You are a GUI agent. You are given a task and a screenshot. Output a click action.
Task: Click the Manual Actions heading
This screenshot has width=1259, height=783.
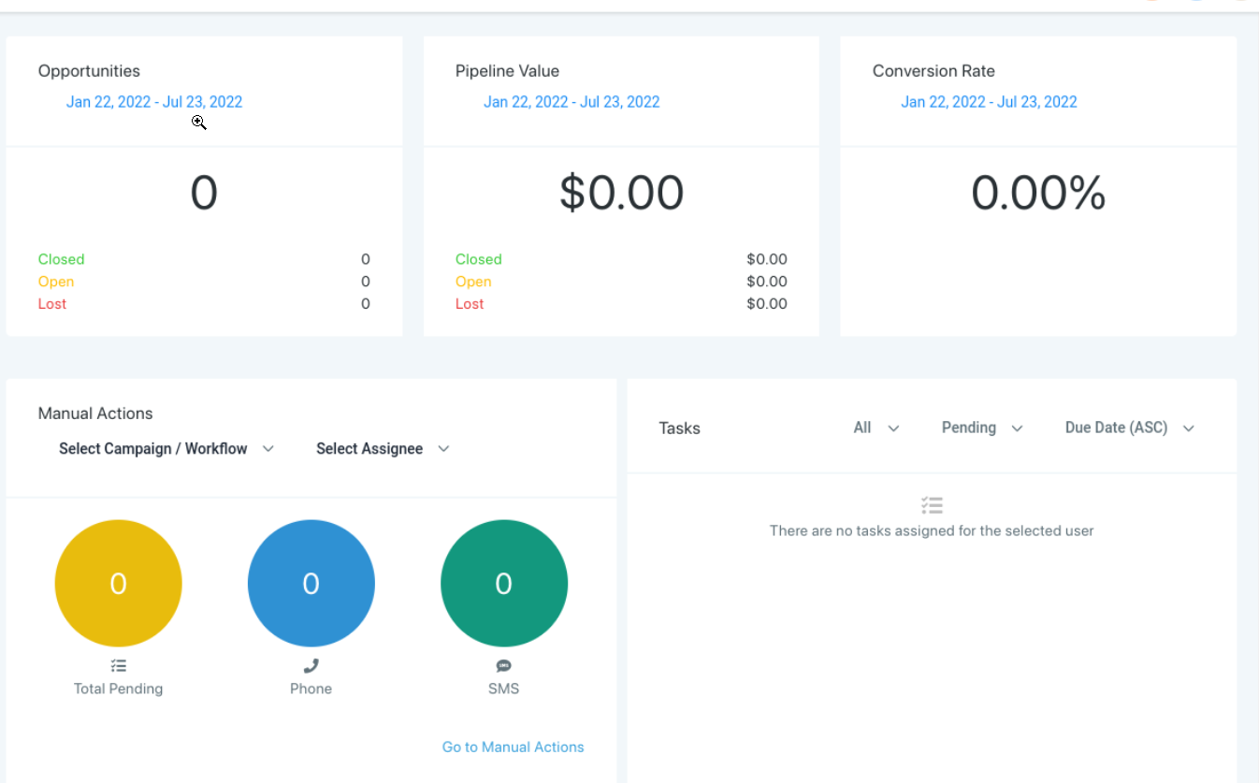pos(95,413)
